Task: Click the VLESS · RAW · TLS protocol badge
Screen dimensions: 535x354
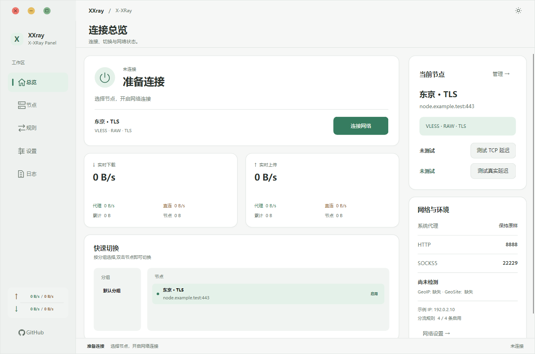Action: click(467, 126)
